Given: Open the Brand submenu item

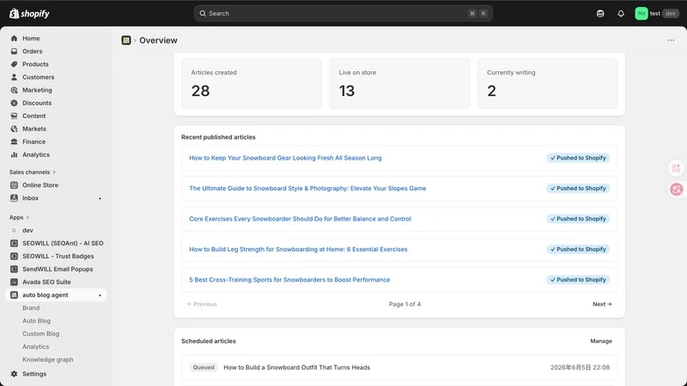Looking at the screenshot, I should tap(31, 308).
